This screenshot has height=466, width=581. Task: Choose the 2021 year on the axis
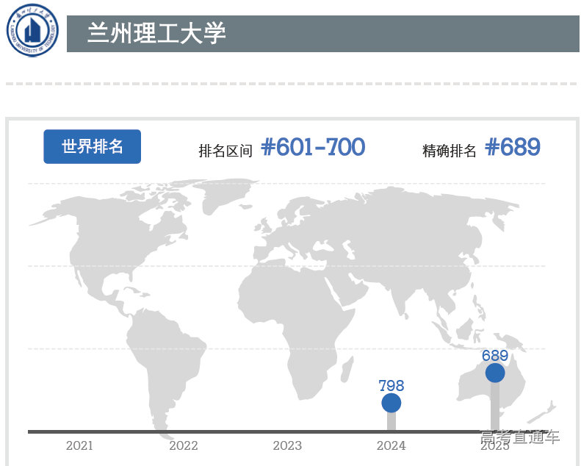[79, 445]
